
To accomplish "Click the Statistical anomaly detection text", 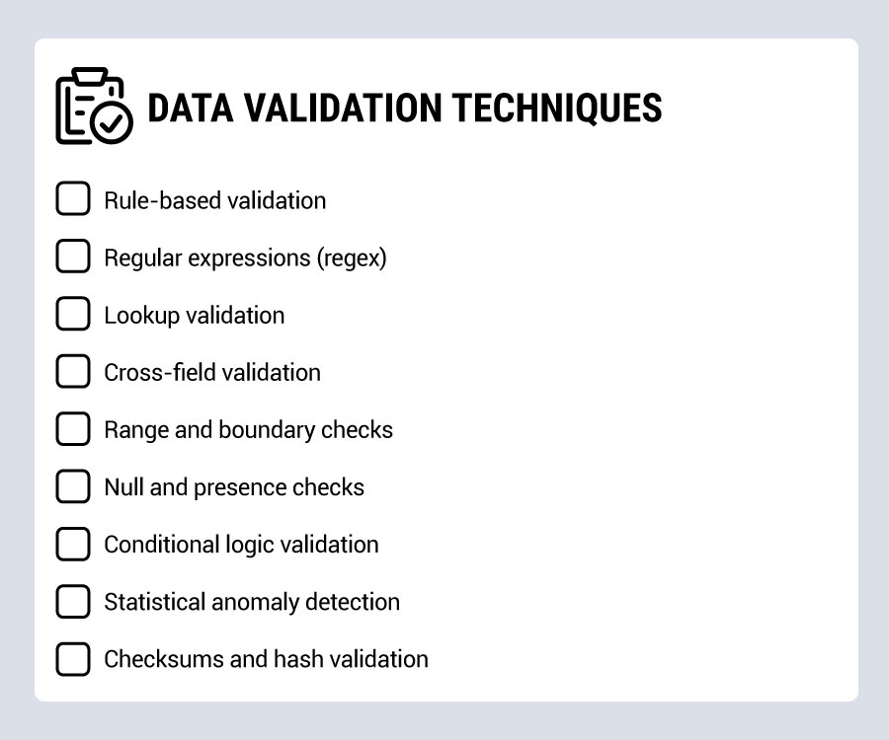I will (252, 603).
